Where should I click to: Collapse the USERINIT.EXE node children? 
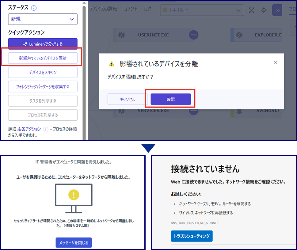(194, 35)
